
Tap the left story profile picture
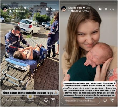pyautogui.click(x=5, y=9)
